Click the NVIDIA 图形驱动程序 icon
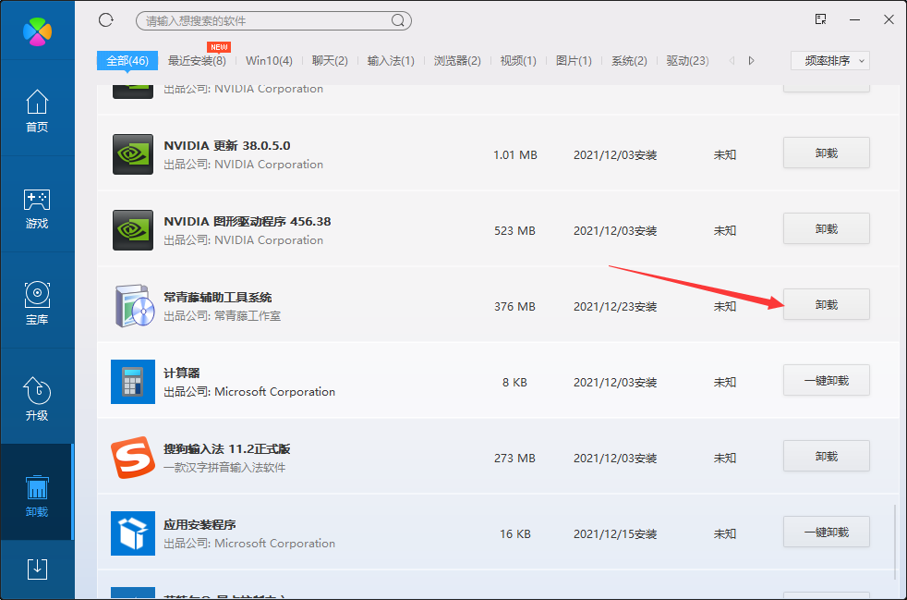Viewport: 907px width, 600px height. tap(133, 230)
